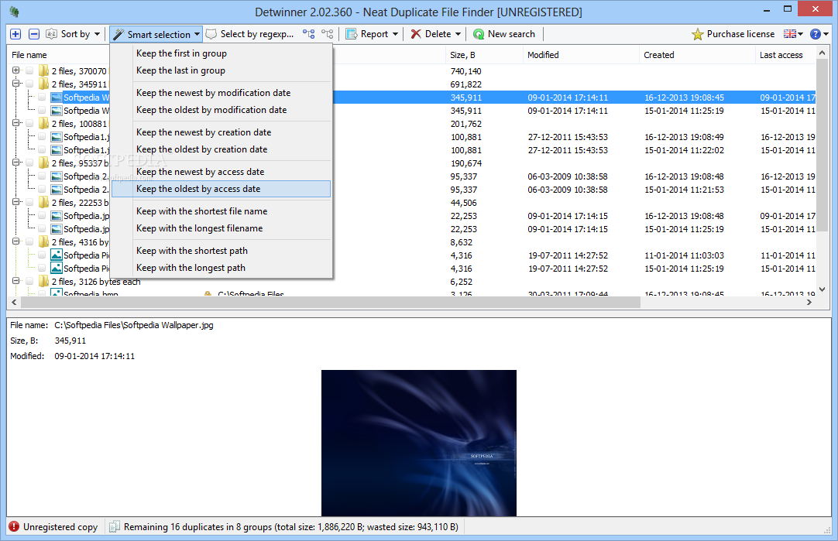Click the Detwinner app icon in title bar
This screenshot has height=541, width=838.
coord(15,12)
